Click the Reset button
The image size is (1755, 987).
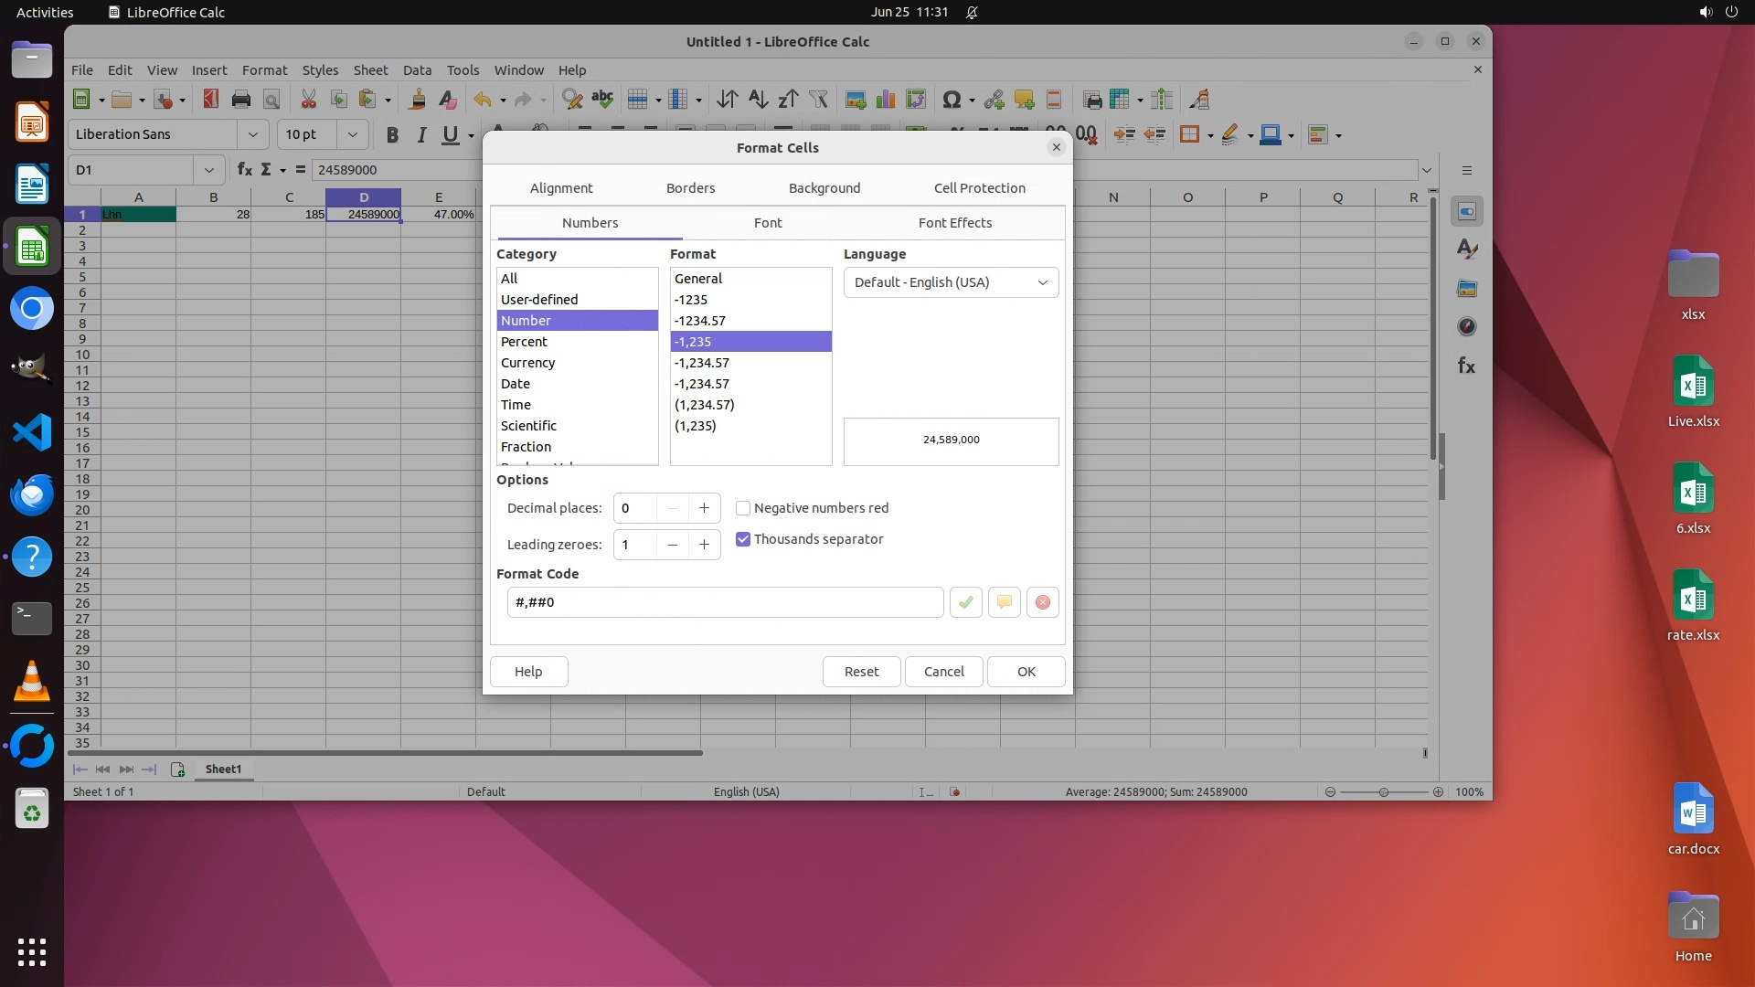coord(861,672)
